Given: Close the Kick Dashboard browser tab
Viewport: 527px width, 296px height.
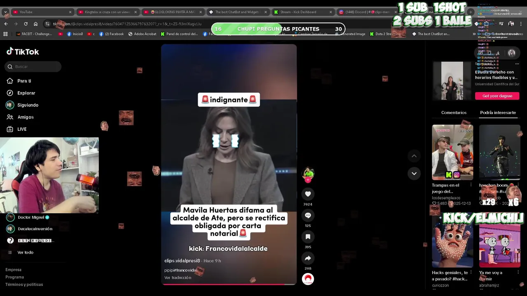Looking at the screenshot, I should pyautogui.click(x=331, y=12).
